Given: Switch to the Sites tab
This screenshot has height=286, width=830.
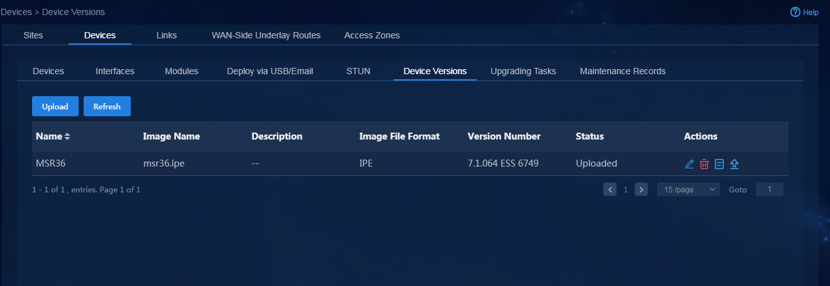Looking at the screenshot, I should (33, 35).
